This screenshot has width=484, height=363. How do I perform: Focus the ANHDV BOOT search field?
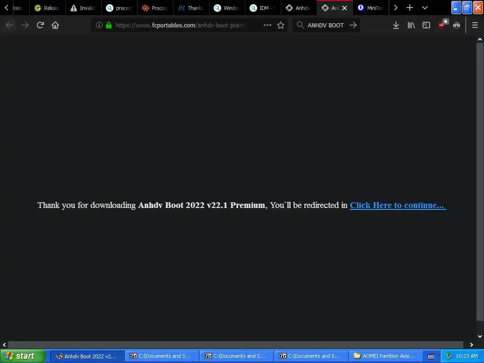pyautogui.click(x=326, y=25)
